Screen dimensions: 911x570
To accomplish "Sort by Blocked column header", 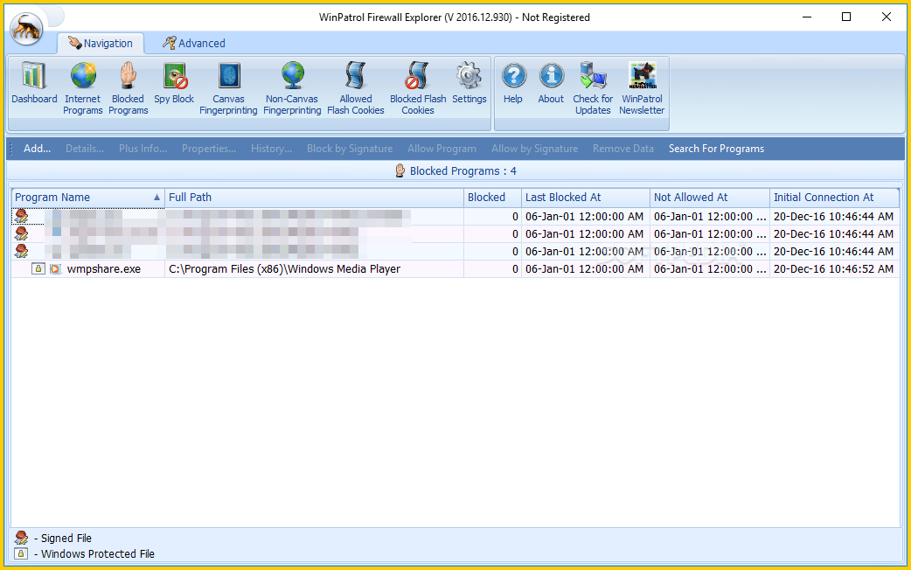I will point(493,198).
